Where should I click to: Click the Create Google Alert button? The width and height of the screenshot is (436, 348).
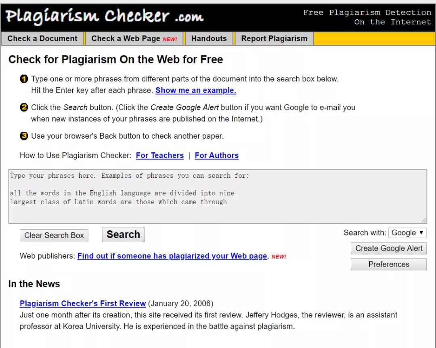click(x=389, y=248)
